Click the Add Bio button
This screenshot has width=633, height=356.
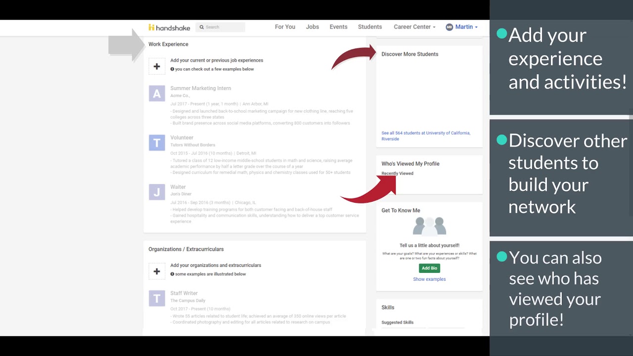429,268
